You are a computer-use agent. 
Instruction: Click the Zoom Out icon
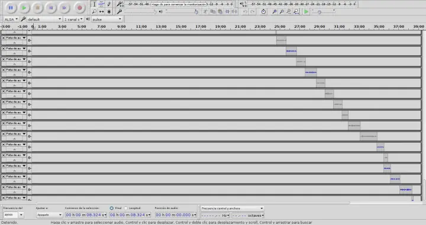[282, 11]
